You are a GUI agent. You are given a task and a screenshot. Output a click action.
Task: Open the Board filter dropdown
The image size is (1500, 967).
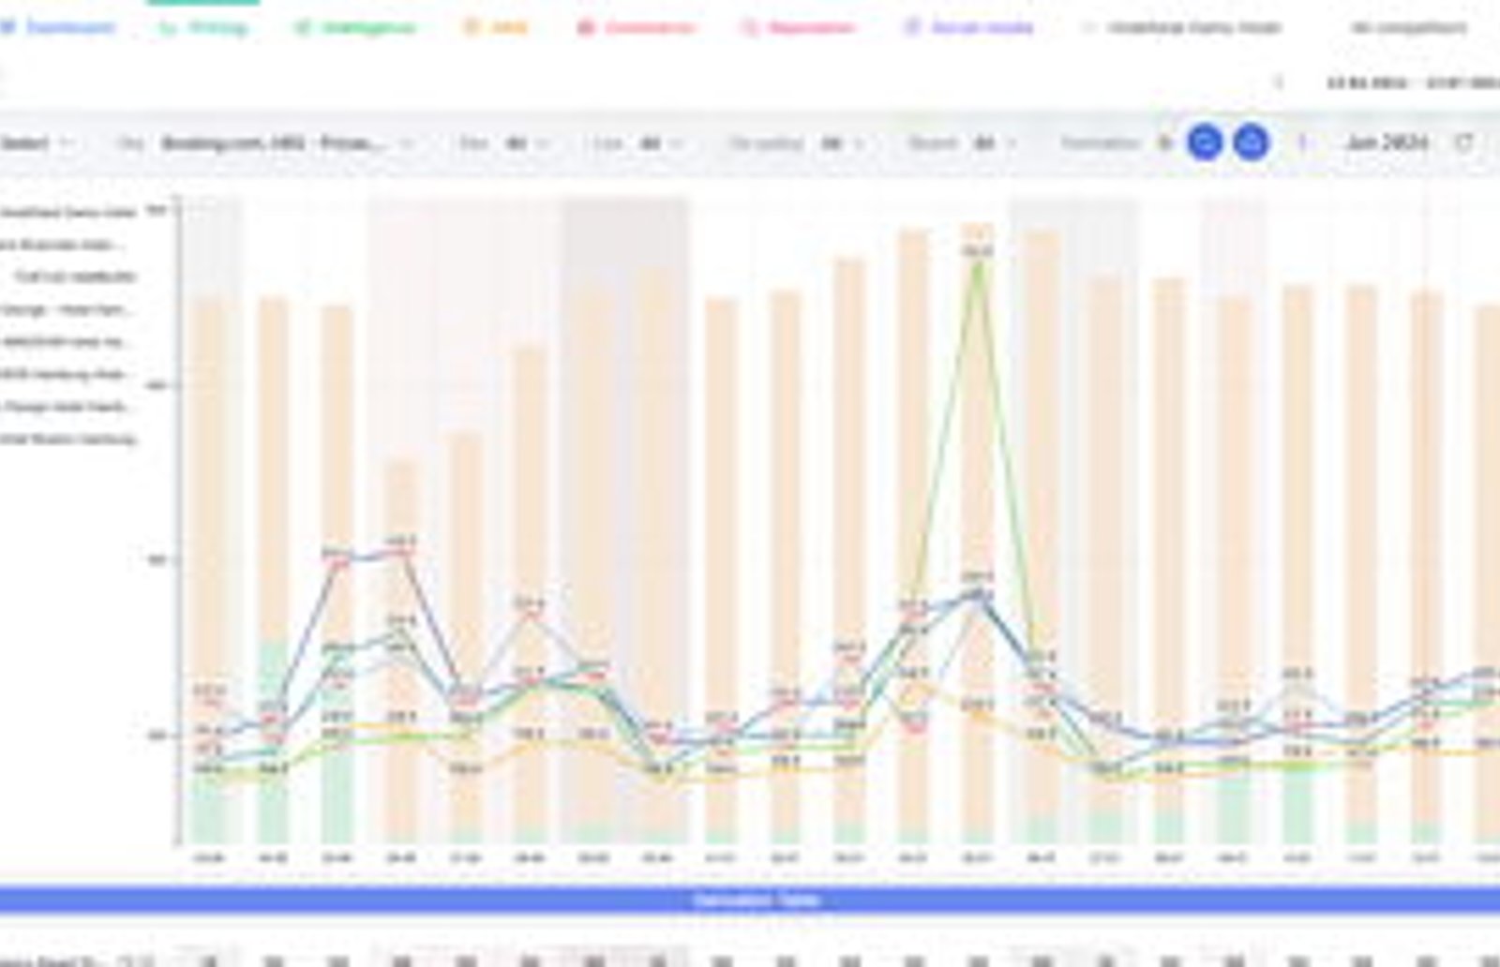point(962,143)
